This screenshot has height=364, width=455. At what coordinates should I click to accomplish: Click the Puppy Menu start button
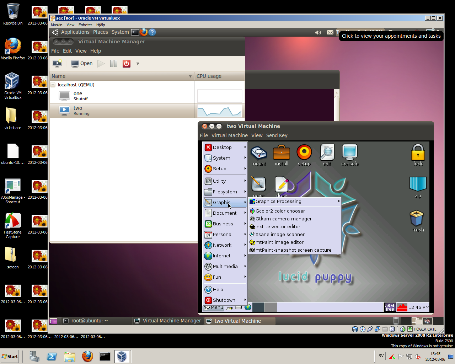(213, 307)
